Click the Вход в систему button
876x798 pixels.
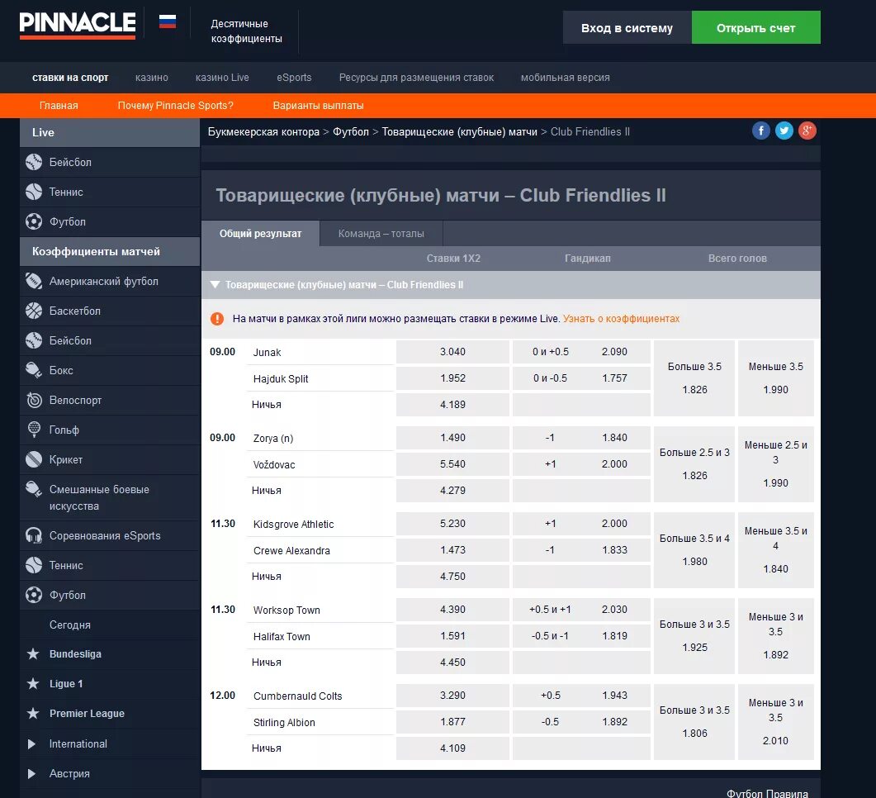pyautogui.click(x=627, y=28)
